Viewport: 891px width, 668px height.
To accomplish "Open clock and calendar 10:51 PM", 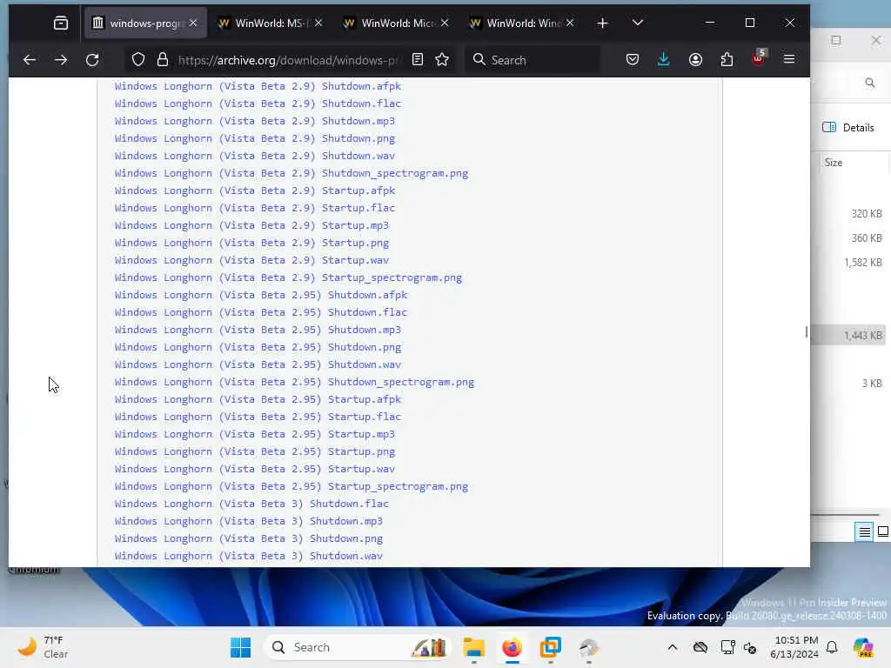I will tap(794, 647).
